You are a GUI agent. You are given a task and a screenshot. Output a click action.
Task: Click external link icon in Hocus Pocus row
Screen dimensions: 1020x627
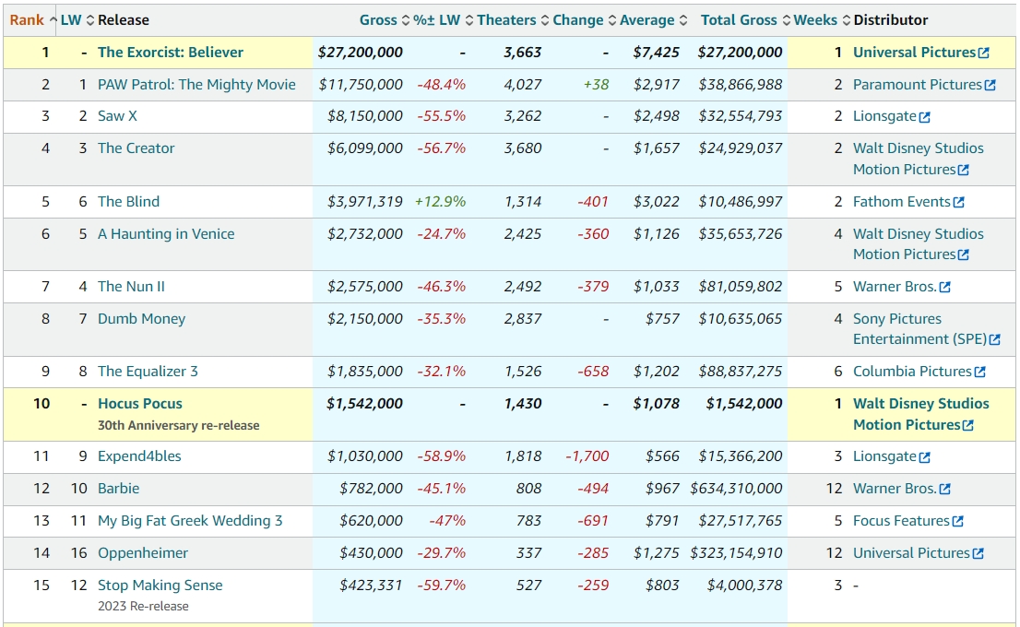pyautogui.click(x=968, y=426)
